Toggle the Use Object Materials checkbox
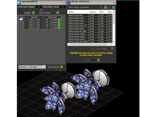 112,48
